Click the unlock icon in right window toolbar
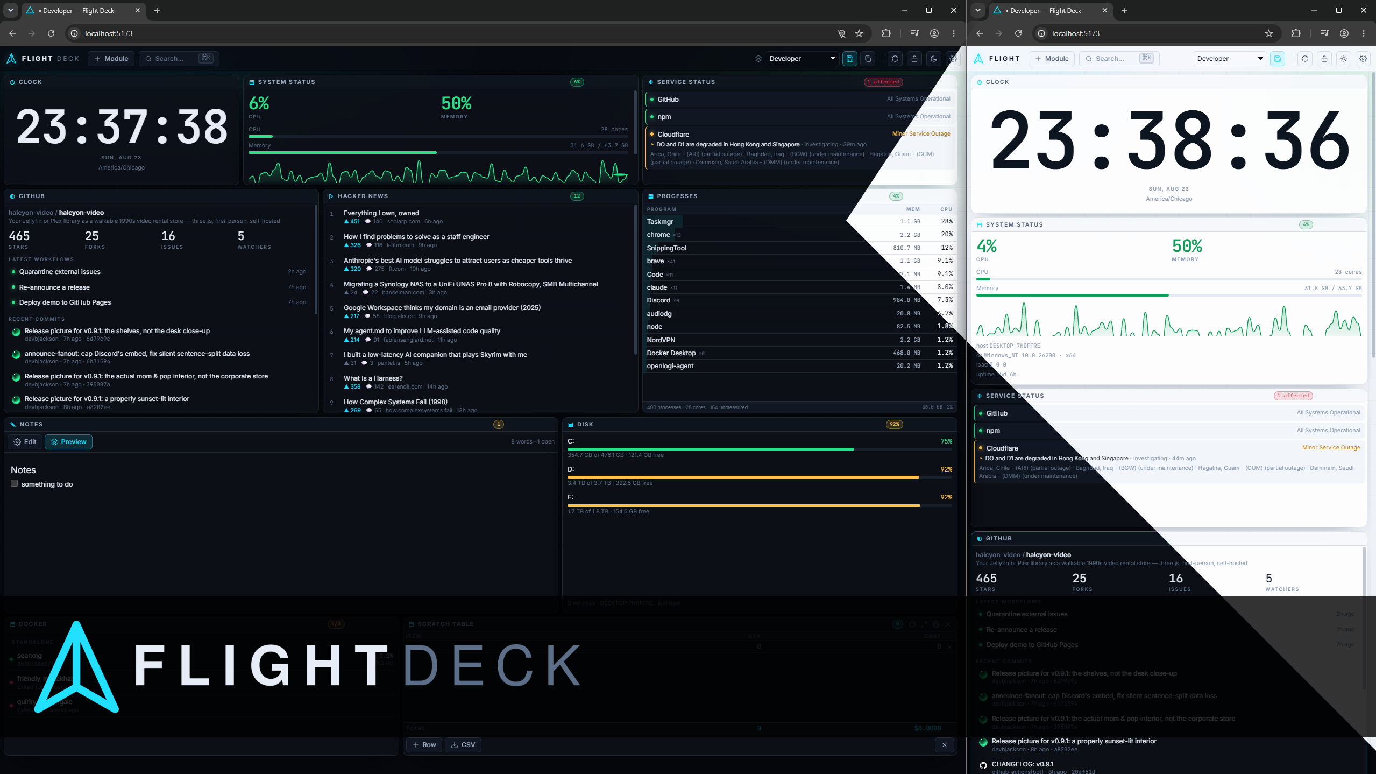This screenshot has height=774, width=1376. point(1324,59)
